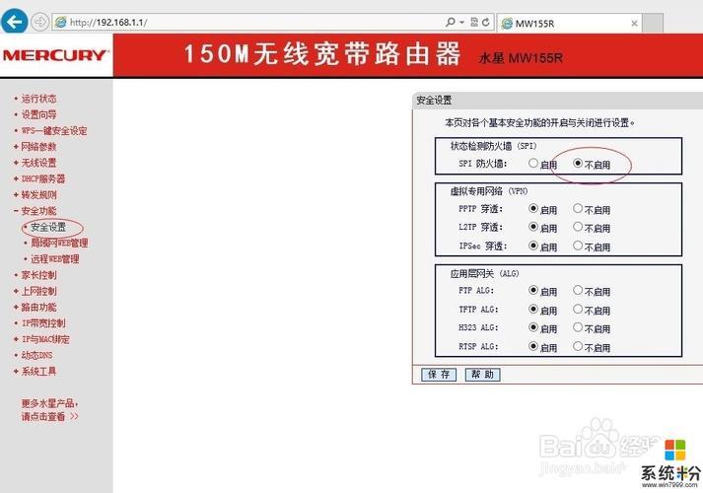
Task: Select 远程WEB管理 submenu item
Action: click(x=54, y=259)
